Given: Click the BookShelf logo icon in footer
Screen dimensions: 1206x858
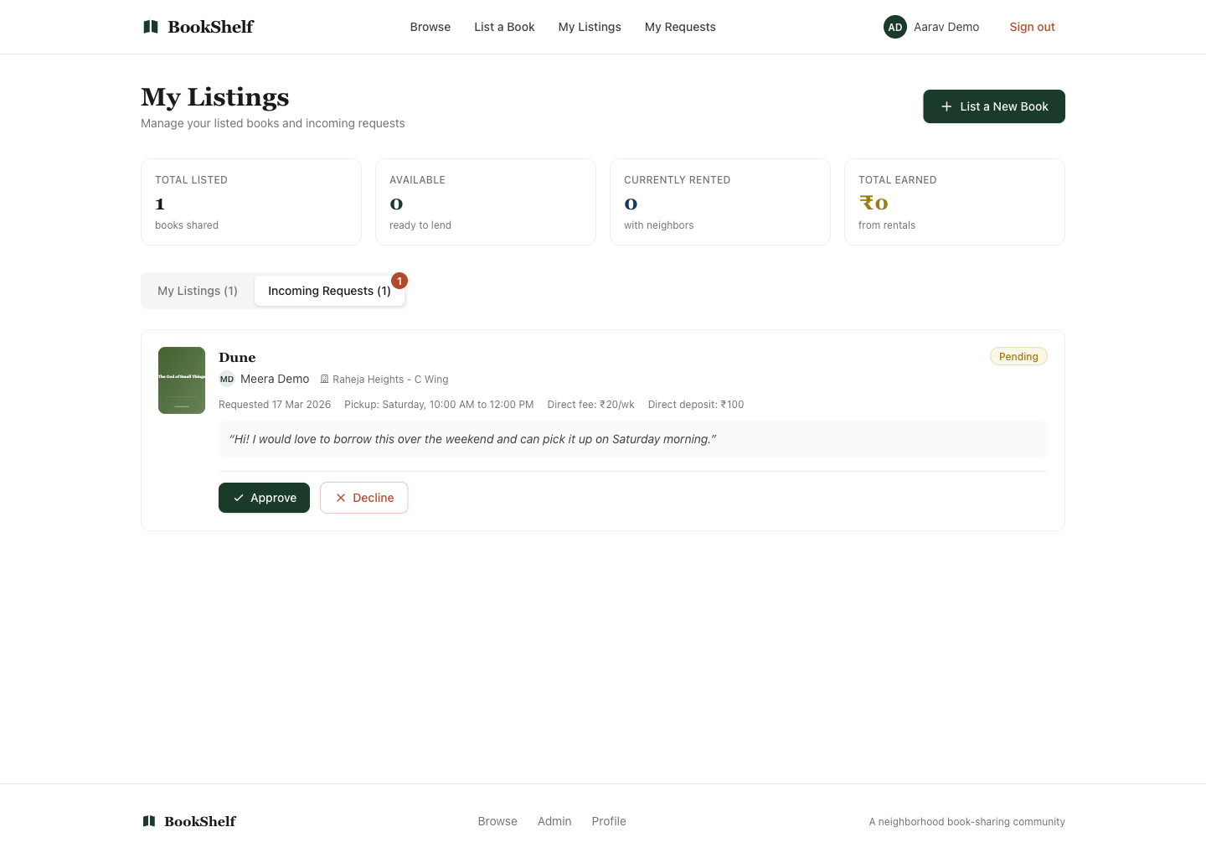Looking at the screenshot, I should 149,821.
